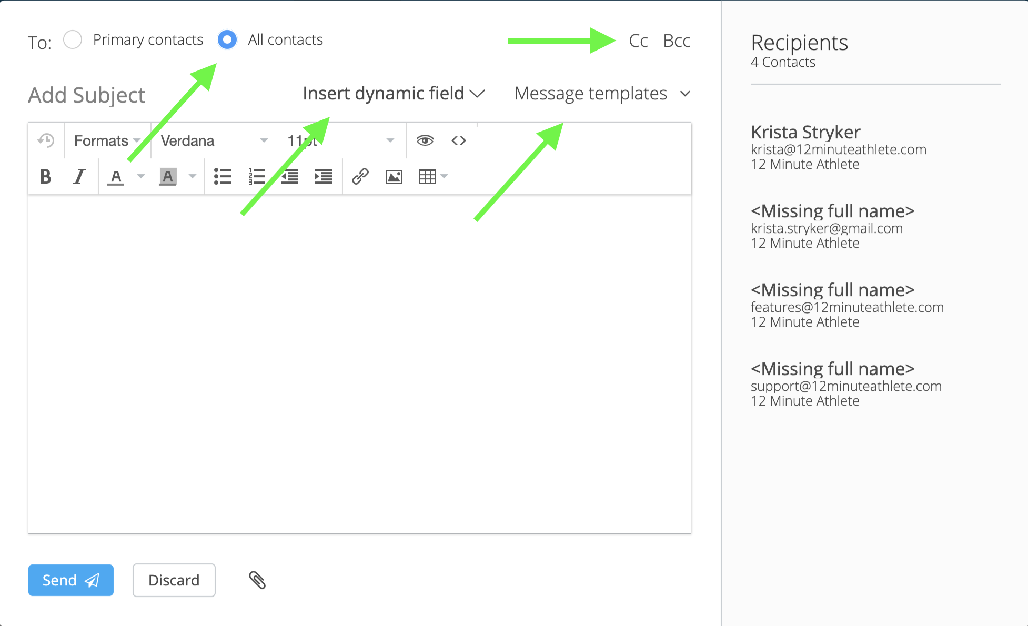Viewport: 1028px width, 626px height.
Task: Click the insert link icon
Action: (360, 177)
